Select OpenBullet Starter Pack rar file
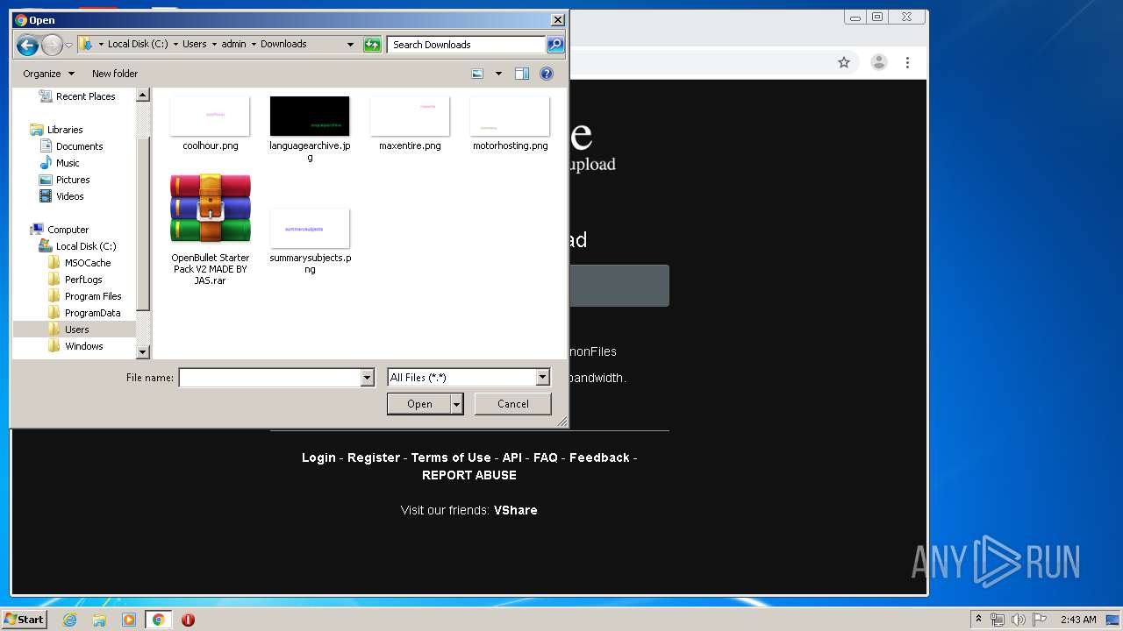 point(211,230)
